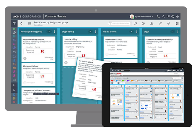Viewport: 192px width, 133px height.
Task: Switch to list view icon beside board title
Action: pyautogui.click(x=30, y=23)
